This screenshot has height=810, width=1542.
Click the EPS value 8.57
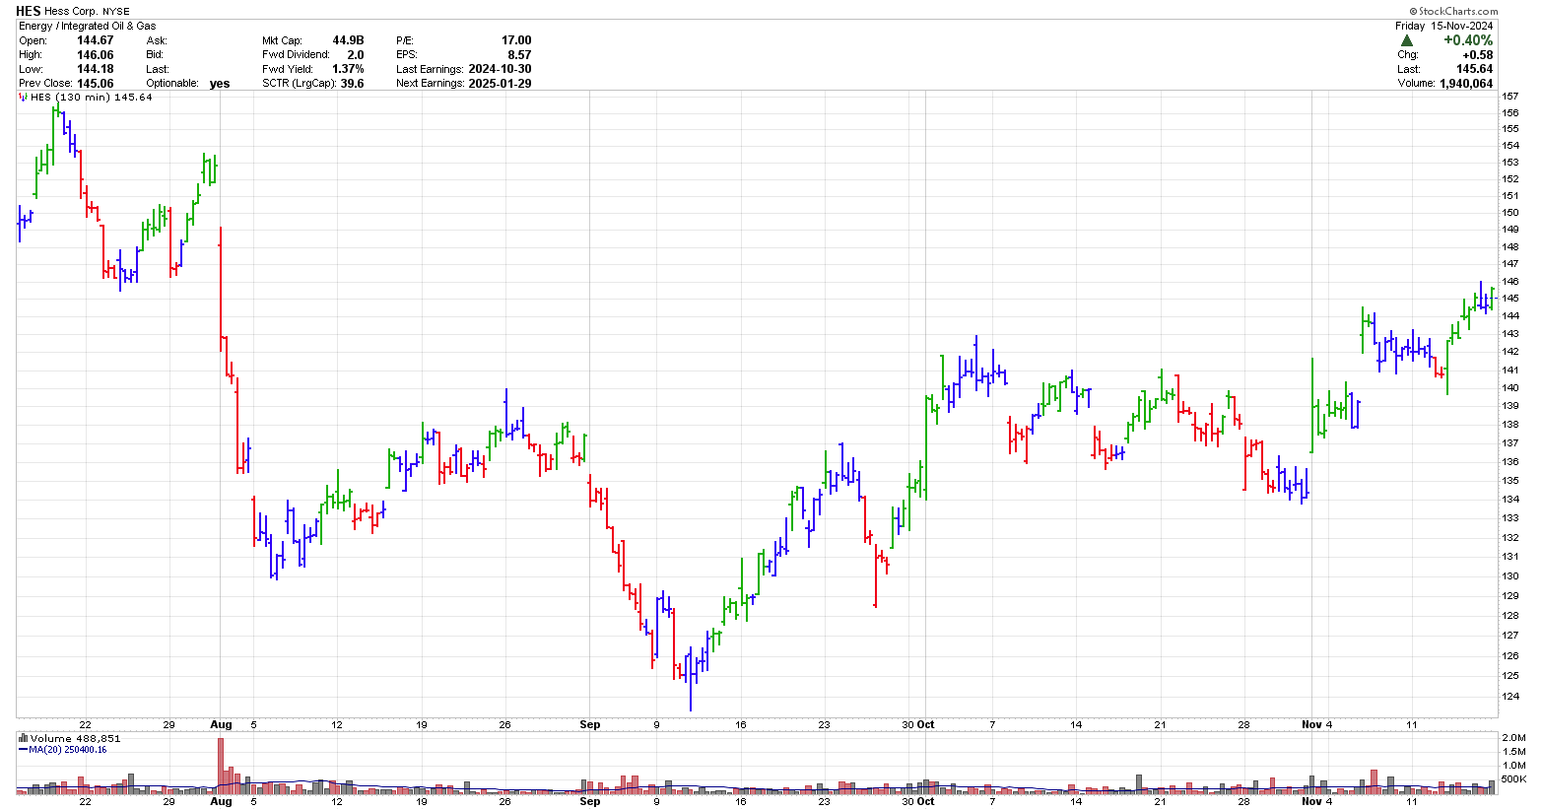pyautogui.click(x=519, y=55)
